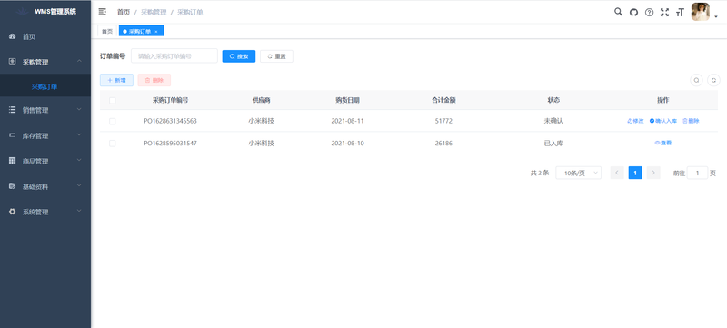The height and width of the screenshot is (328, 727).
Task: Focus the 前往 page jump input
Action: click(697, 173)
